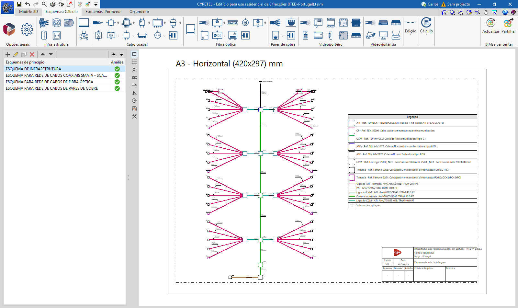Viewport: 518px width, 308px height.
Task: Click the Actualizar button
Action: (490, 26)
